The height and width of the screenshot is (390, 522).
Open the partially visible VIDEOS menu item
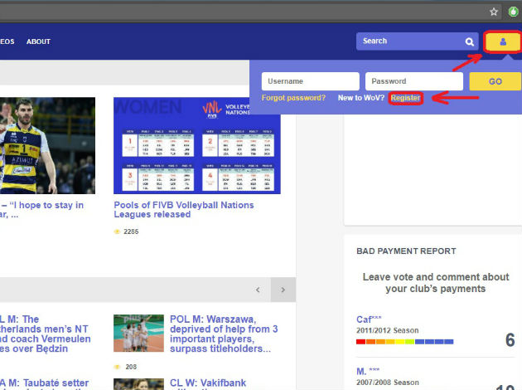[x=7, y=41]
